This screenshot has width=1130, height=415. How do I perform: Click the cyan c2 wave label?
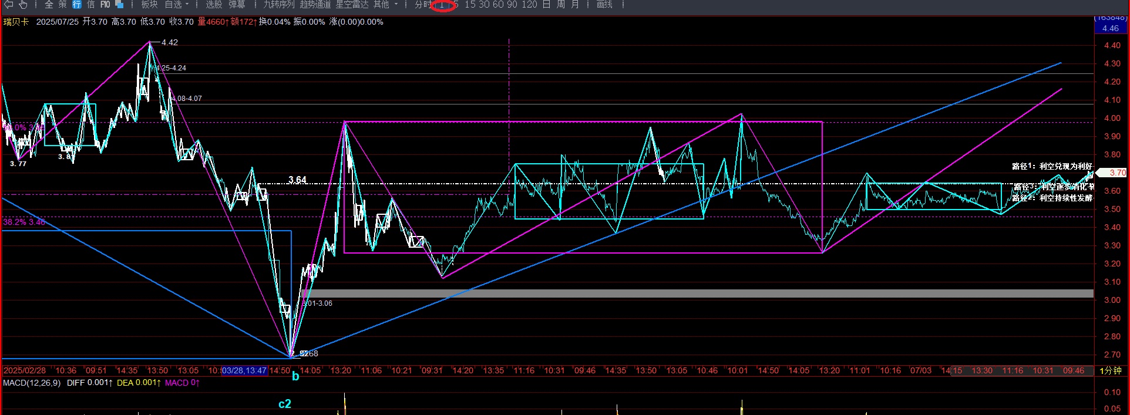(x=285, y=404)
